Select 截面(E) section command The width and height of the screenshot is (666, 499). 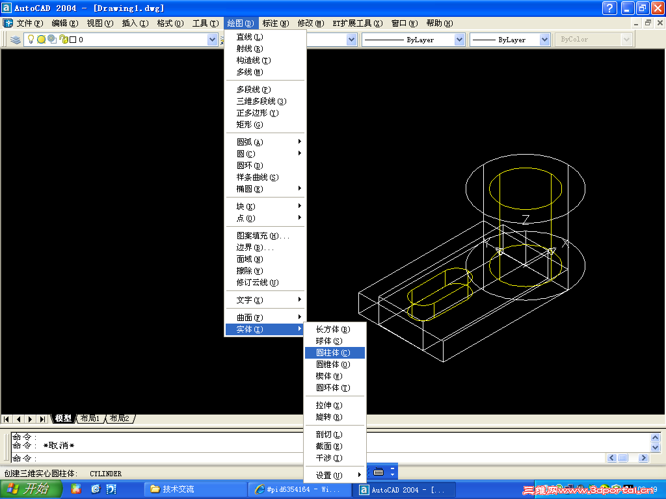coord(335,446)
